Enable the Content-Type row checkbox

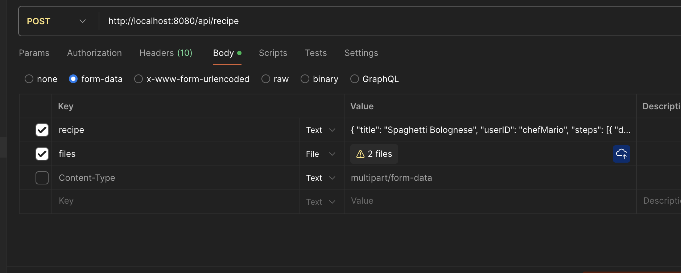click(x=42, y=178)
